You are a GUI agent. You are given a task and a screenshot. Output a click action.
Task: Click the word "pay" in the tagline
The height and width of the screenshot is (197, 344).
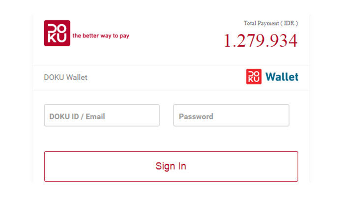[x=124, y=36]
